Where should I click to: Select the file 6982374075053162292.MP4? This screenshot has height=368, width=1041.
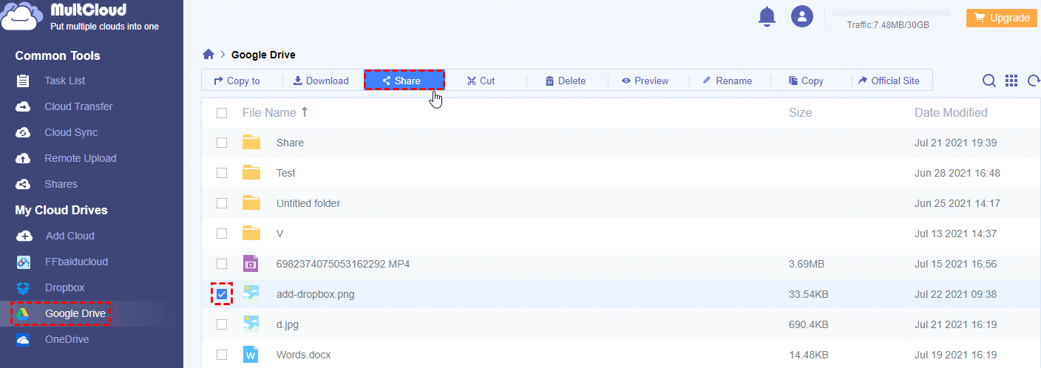(343, 264)
